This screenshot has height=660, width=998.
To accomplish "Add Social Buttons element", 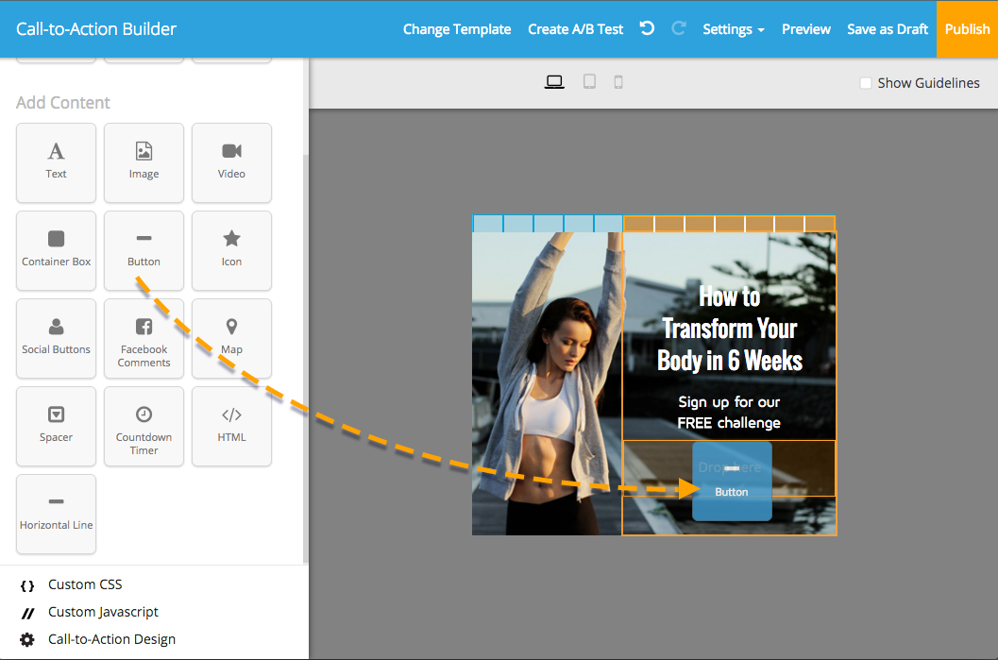I will (x=56, y=339).
